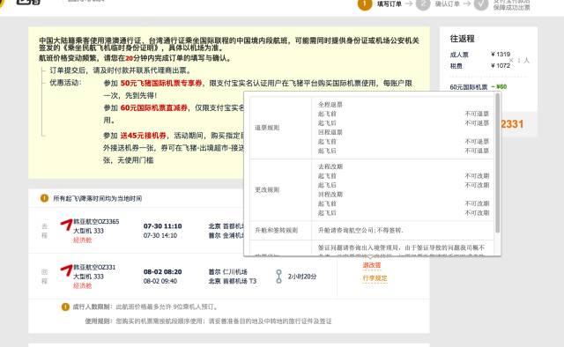Viewport: 564px width, 347px height.
Task: Click the Asiana logo next to 韩亚航空OZ331
Action: tap(66, 270)
